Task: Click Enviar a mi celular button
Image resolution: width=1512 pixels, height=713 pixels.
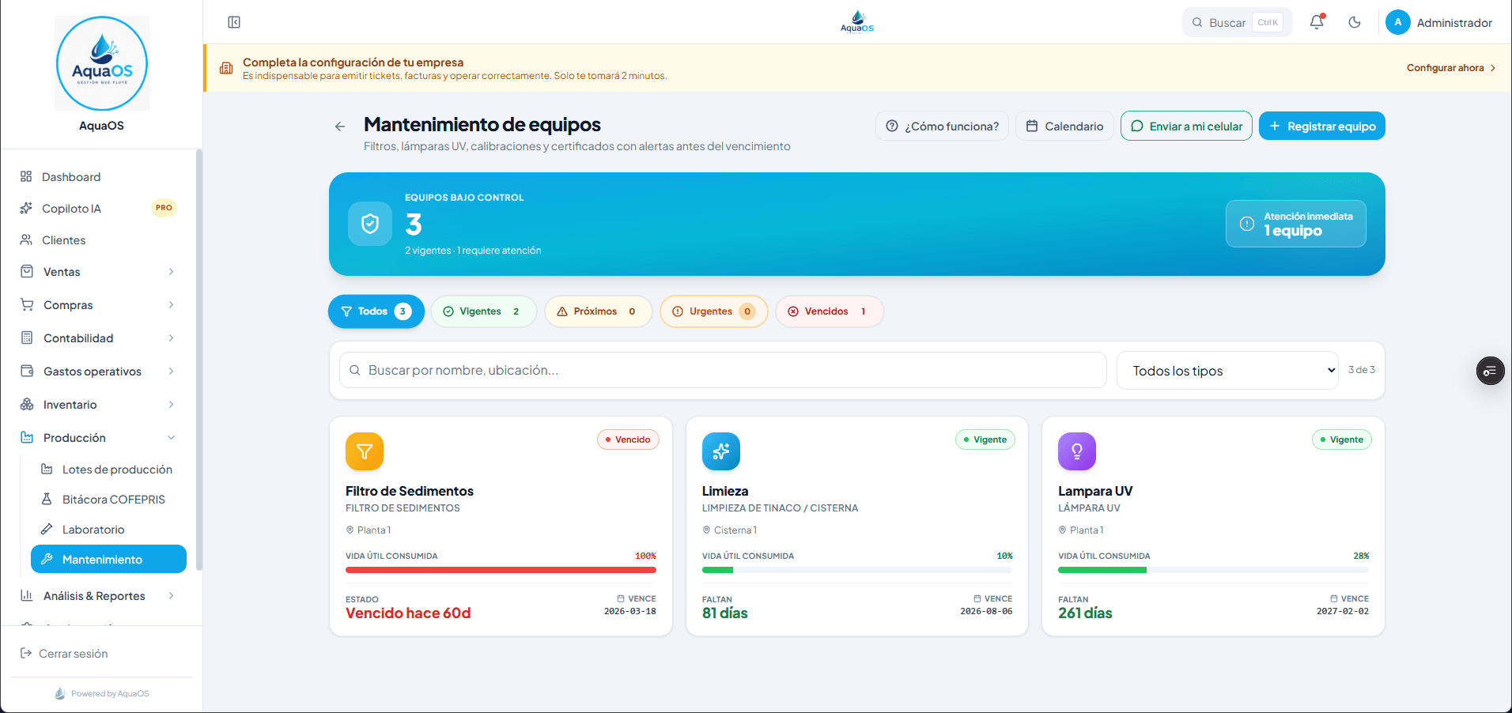Action: coord(1186,126)
